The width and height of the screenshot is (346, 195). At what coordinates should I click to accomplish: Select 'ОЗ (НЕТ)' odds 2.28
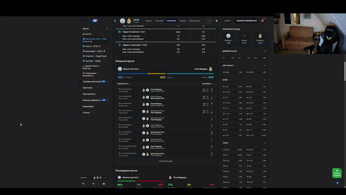pyautogui.click(x=256, y=72)
